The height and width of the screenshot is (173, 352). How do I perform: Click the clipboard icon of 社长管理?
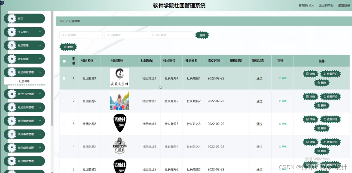(12, 59)
